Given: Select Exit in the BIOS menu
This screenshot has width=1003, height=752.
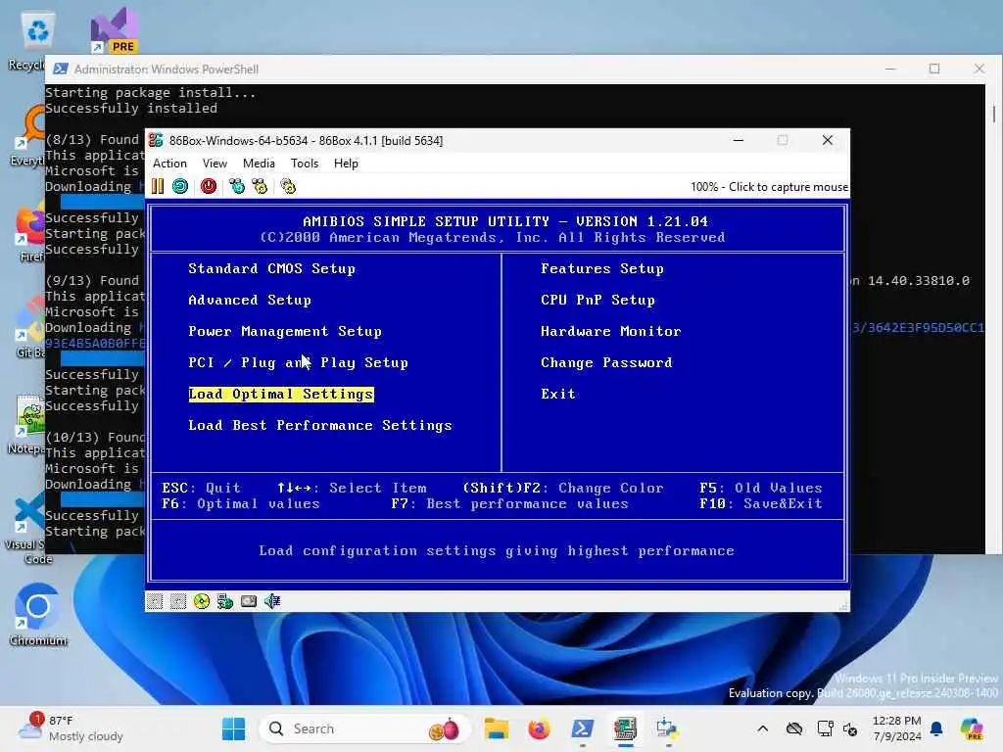Looking at the screenshot, I should coord(557,394).
